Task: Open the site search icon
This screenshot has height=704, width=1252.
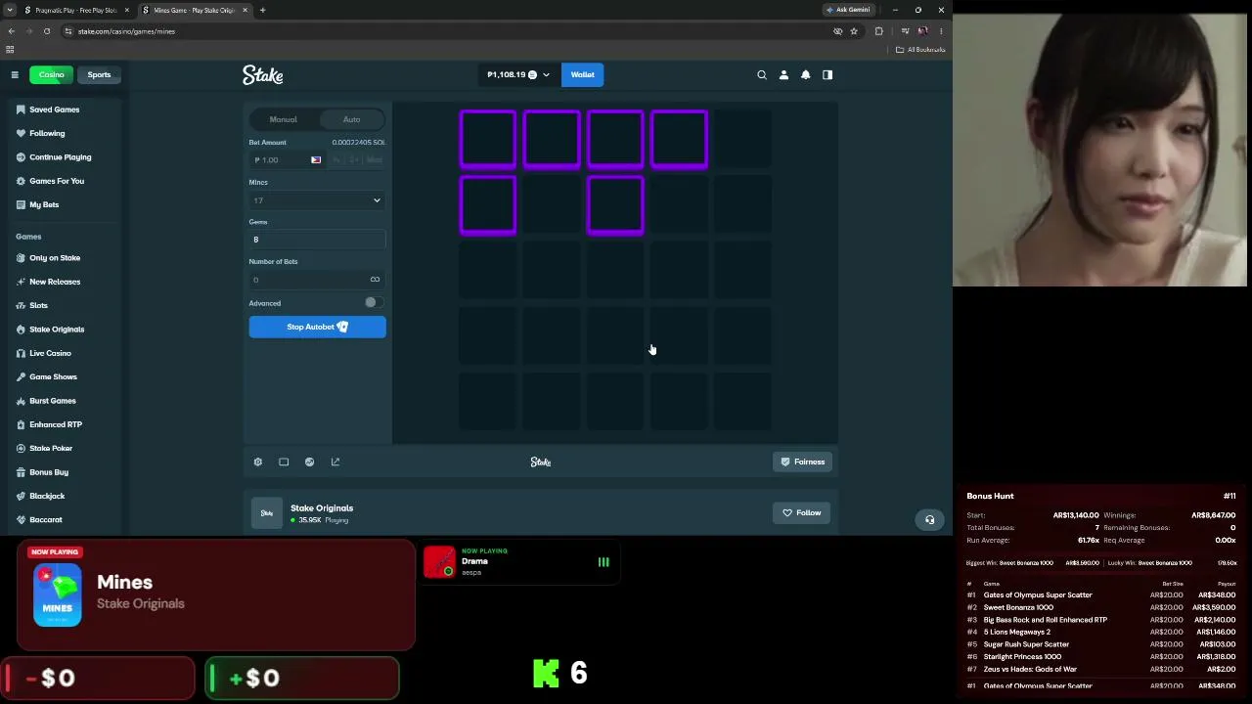Action: (x=762, y=74)
